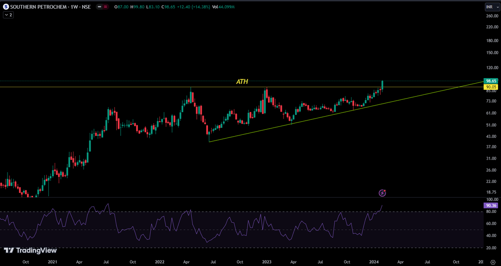The width and height of the screenshot is (501, 266).
Task: Click the 18.75 price scale label
Action: (492, 192)
